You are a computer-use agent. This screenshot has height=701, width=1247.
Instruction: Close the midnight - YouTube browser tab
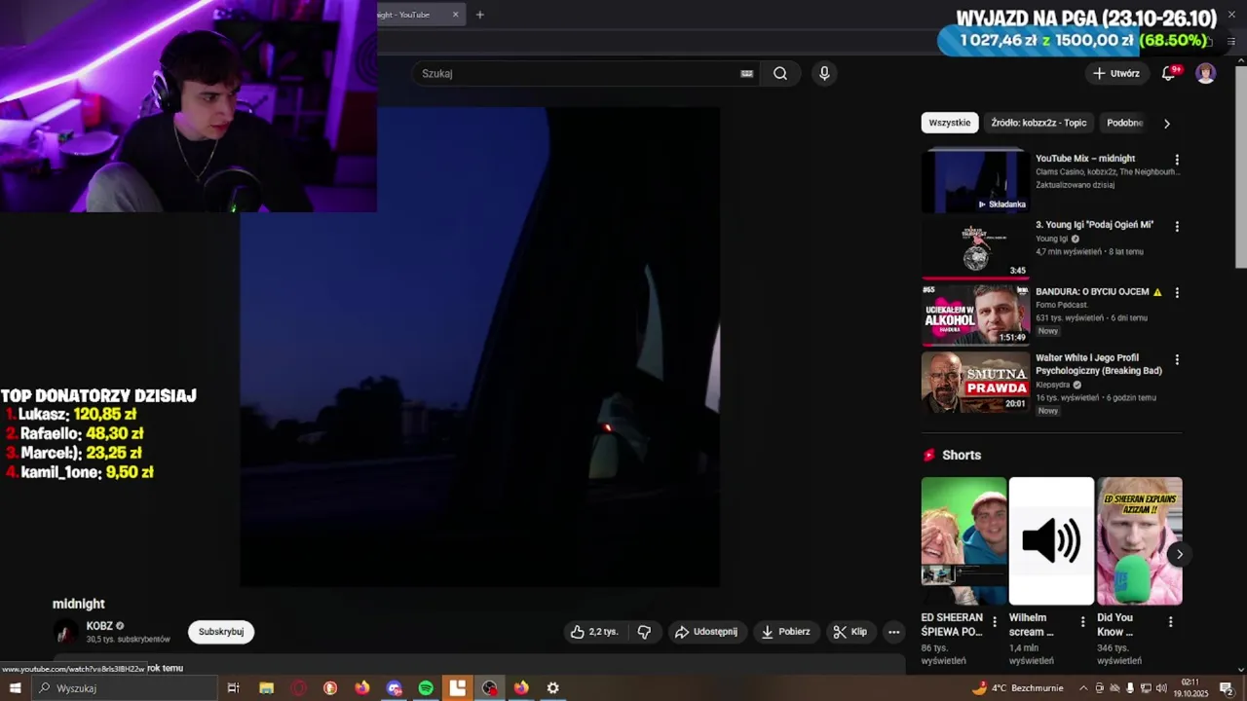[455, 15]
